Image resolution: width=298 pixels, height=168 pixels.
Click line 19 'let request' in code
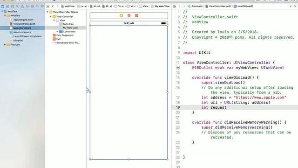pyautogui.click(x=214, y=107)
